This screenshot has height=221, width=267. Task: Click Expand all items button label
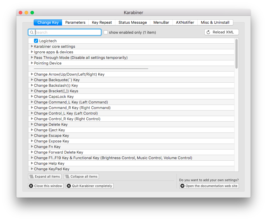click(x=47, y=176)
